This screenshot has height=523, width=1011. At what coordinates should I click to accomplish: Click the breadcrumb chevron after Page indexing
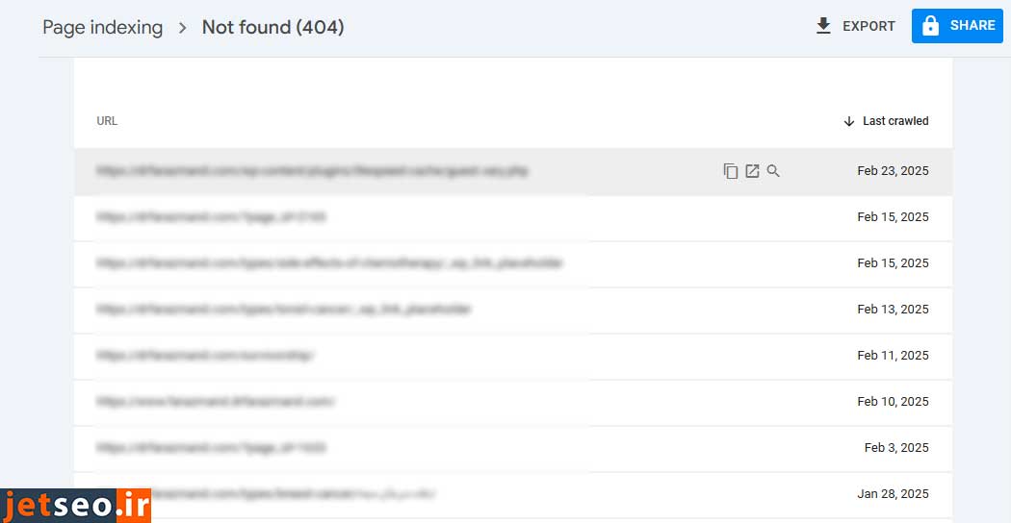click(x=182, y=28)
